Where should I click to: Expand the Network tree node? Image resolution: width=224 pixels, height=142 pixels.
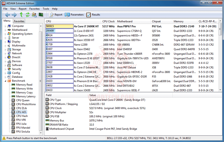click(5, 54)
